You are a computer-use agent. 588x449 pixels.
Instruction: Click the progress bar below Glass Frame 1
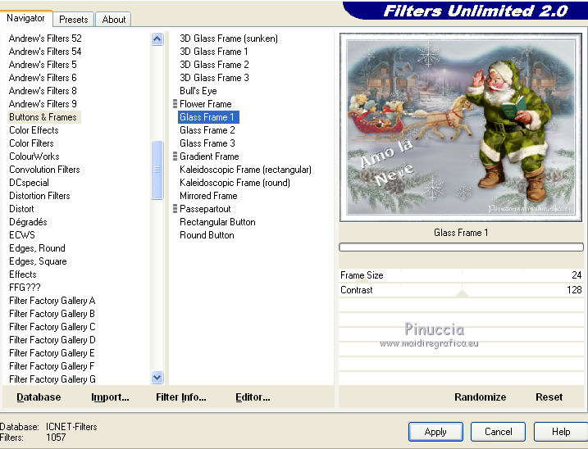(x=461, y=247)
